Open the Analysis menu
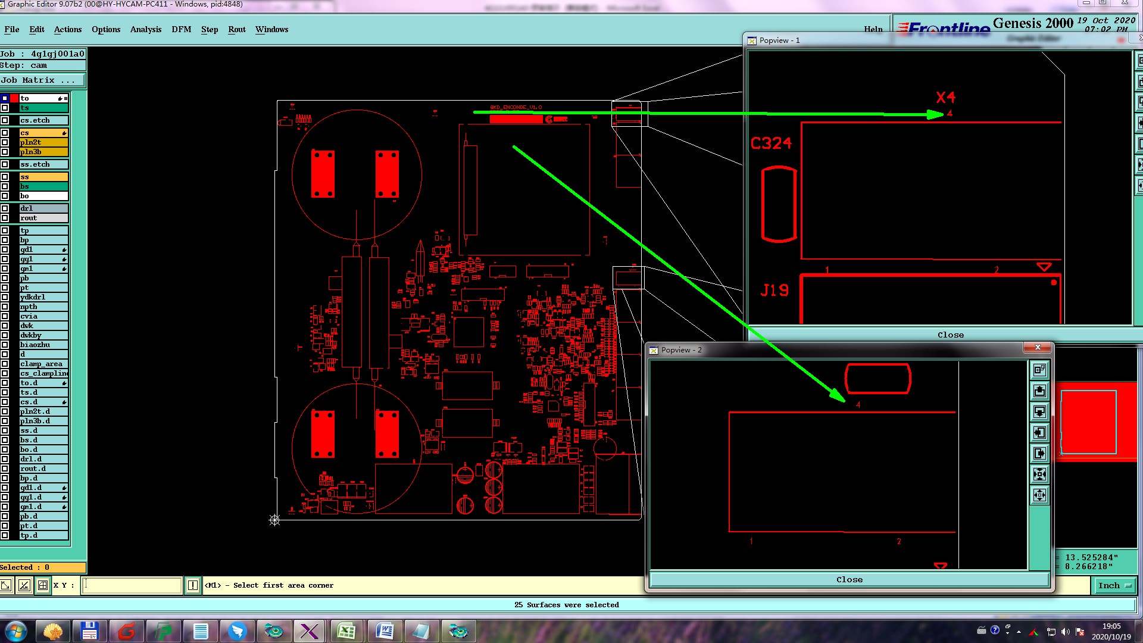Image resolution: width=1143 pixels, height=643 pixels. (x=145, y=29)
